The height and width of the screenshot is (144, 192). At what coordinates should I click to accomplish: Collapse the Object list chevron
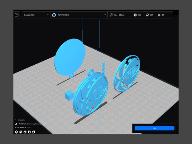click(16, 120)
